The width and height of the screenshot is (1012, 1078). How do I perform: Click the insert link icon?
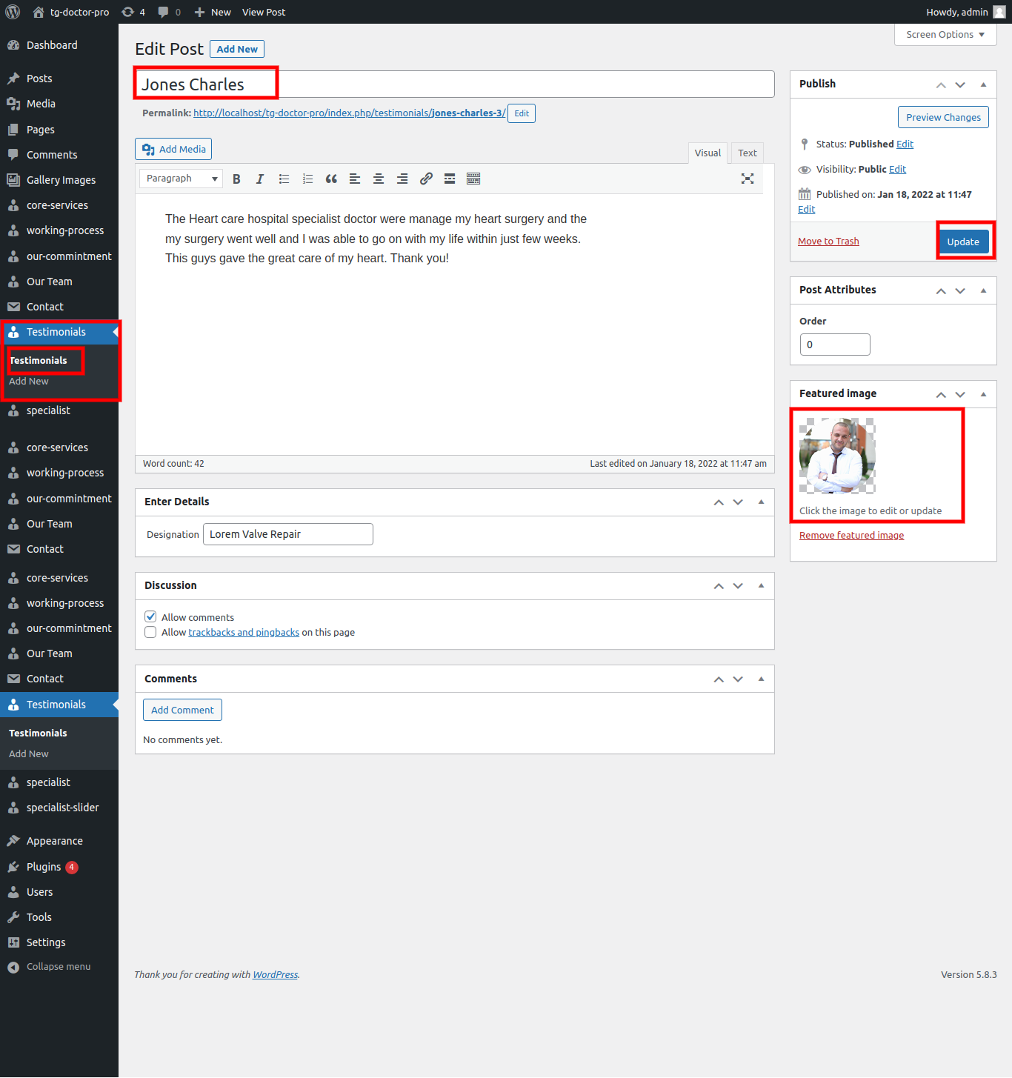426,179
